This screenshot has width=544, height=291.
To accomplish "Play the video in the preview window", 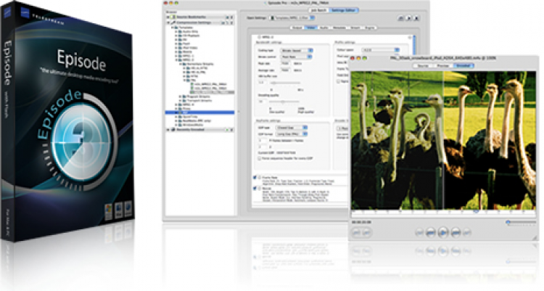I will 443,232.
